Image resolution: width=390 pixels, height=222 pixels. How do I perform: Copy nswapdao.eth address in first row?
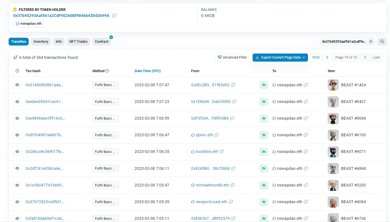pos(306,85)
